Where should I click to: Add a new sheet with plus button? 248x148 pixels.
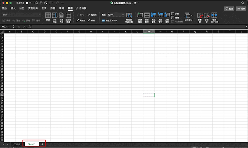42,144
